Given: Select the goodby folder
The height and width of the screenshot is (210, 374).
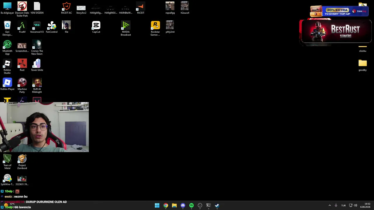Looking at the screenshot, I should (x=363, y=65).
